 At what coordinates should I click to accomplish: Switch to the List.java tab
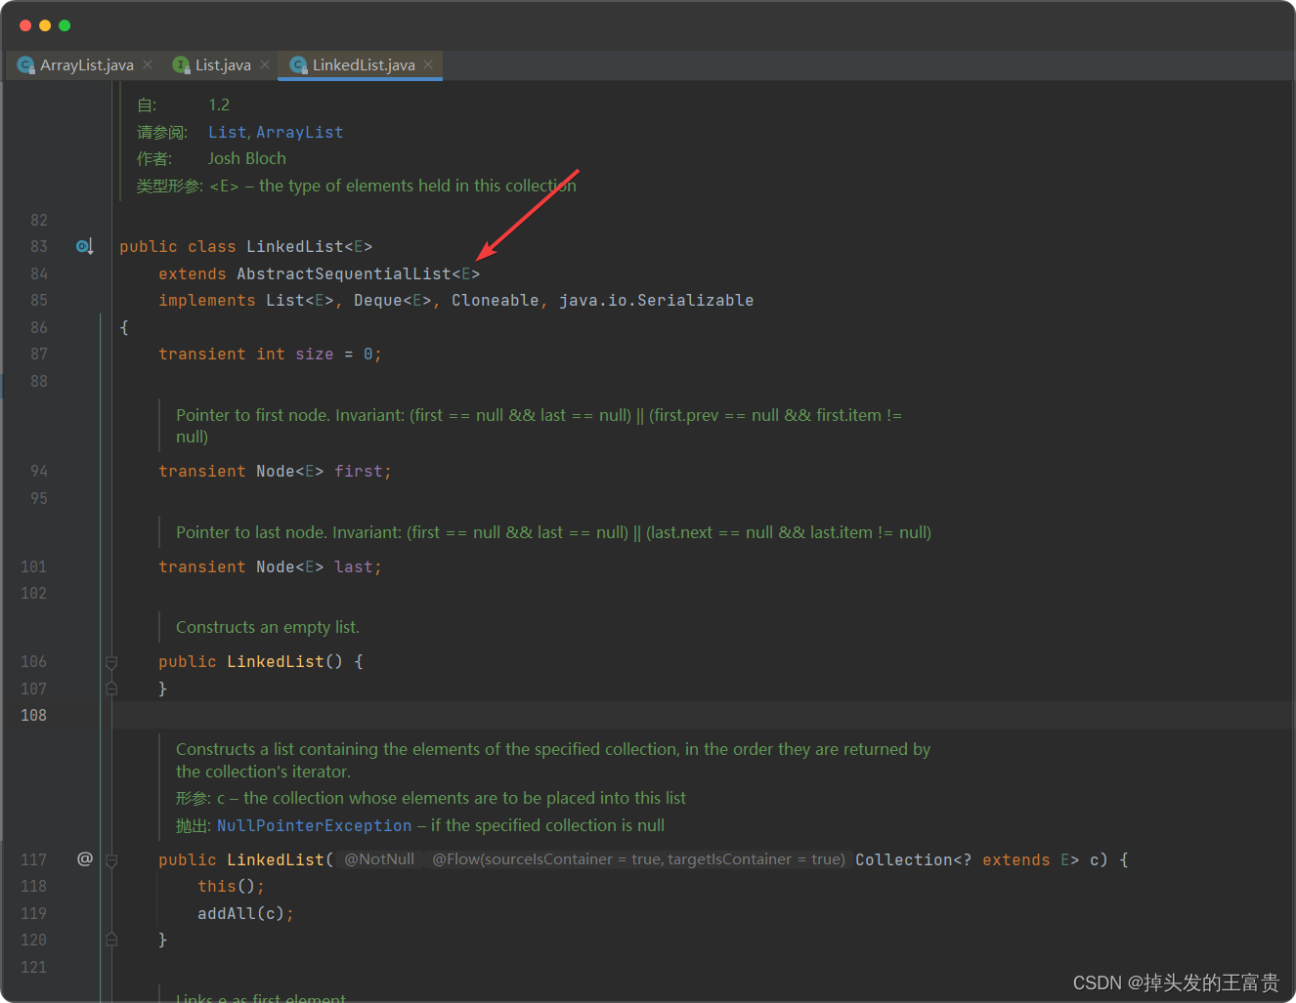click(x=223, y=65)
